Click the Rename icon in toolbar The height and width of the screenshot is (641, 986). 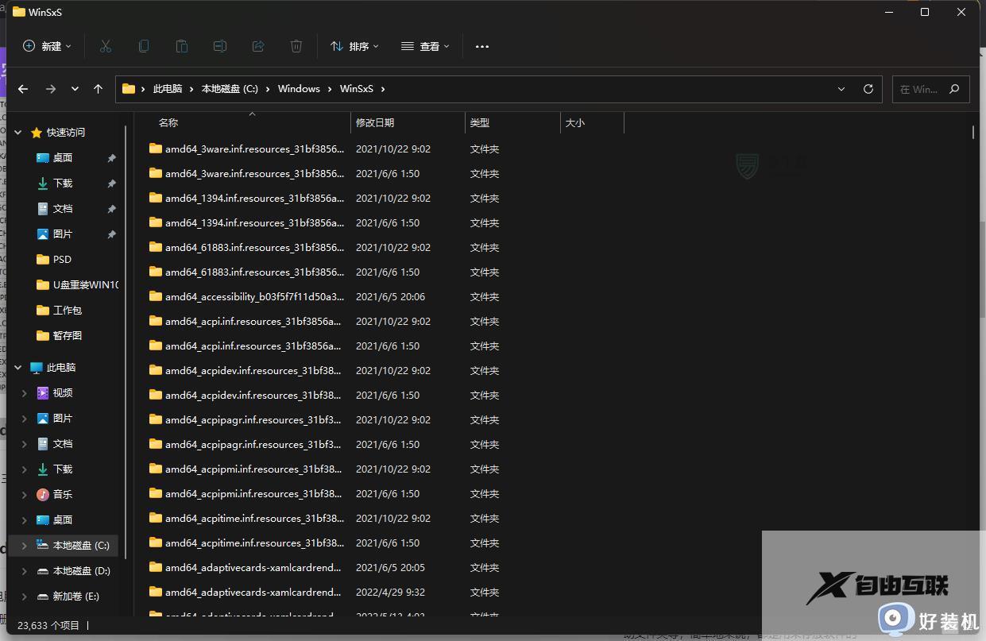[x=220, y=46]
